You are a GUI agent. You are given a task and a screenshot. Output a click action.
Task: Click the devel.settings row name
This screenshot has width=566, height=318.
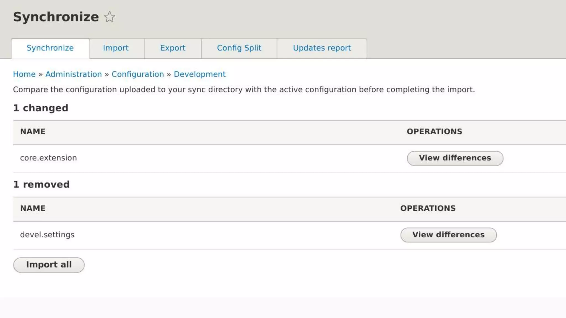click(47, 235)
